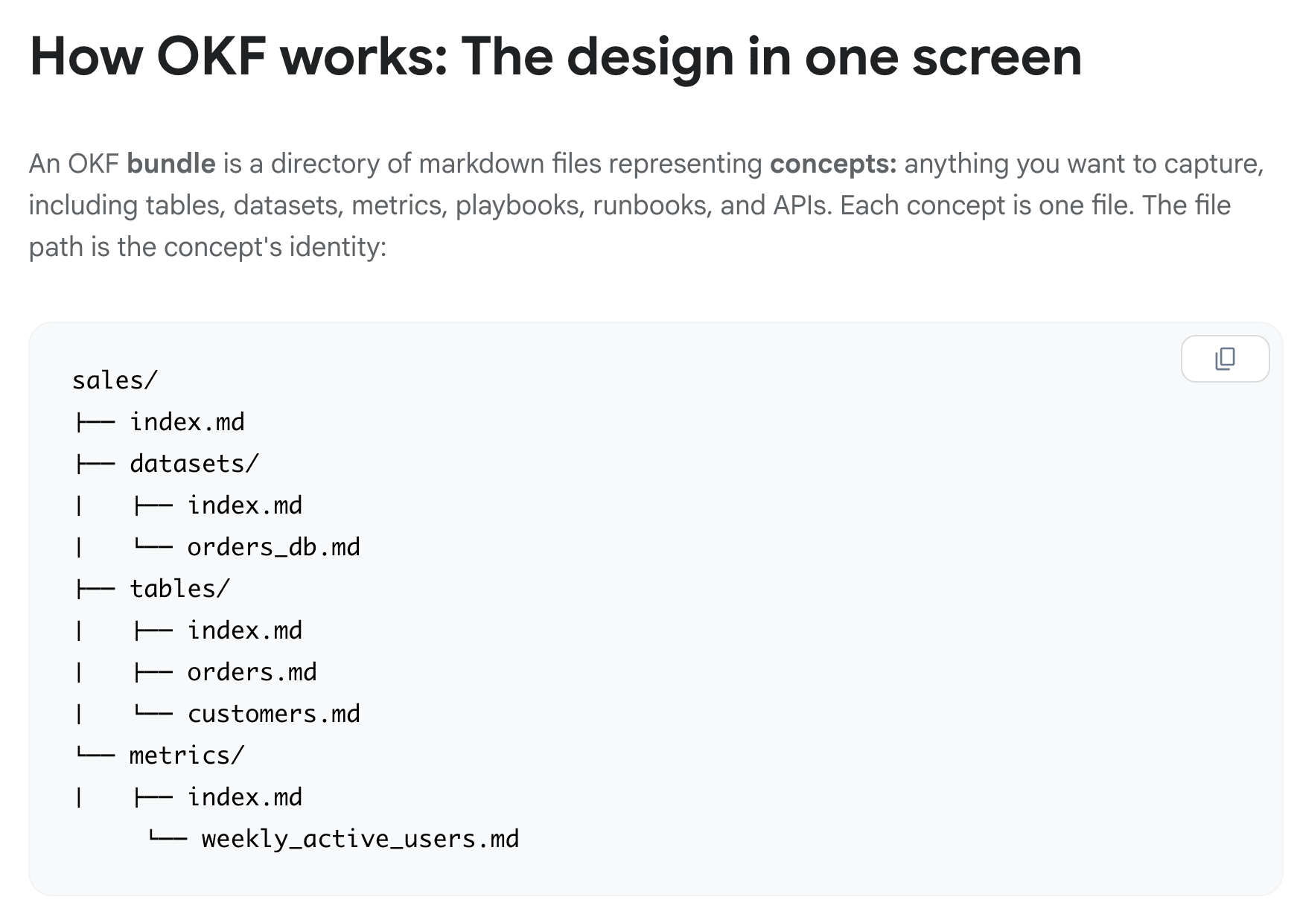Click the customers.md file entry
The height and width of the screenshot is (920, 1300).
(x=274, y=714)
